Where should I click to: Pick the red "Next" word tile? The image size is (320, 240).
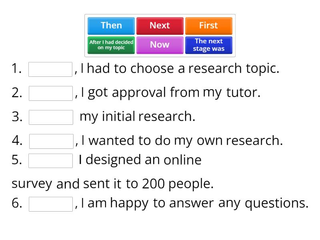point(160,26)
